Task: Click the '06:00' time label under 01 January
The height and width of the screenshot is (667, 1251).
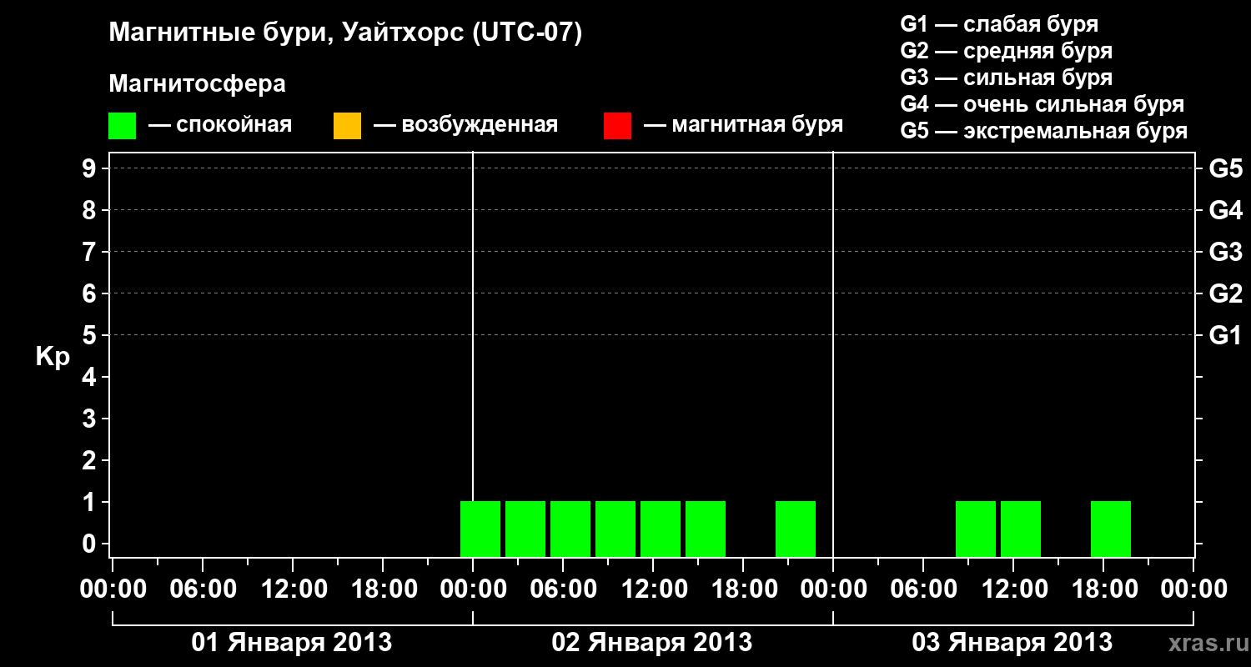Action: 203,589
